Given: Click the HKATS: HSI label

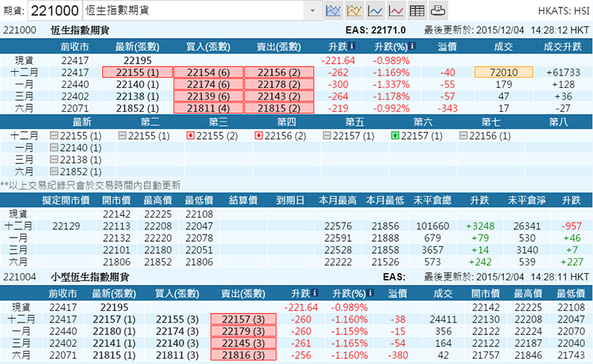Looking at the screenshot, I should 563,11.
